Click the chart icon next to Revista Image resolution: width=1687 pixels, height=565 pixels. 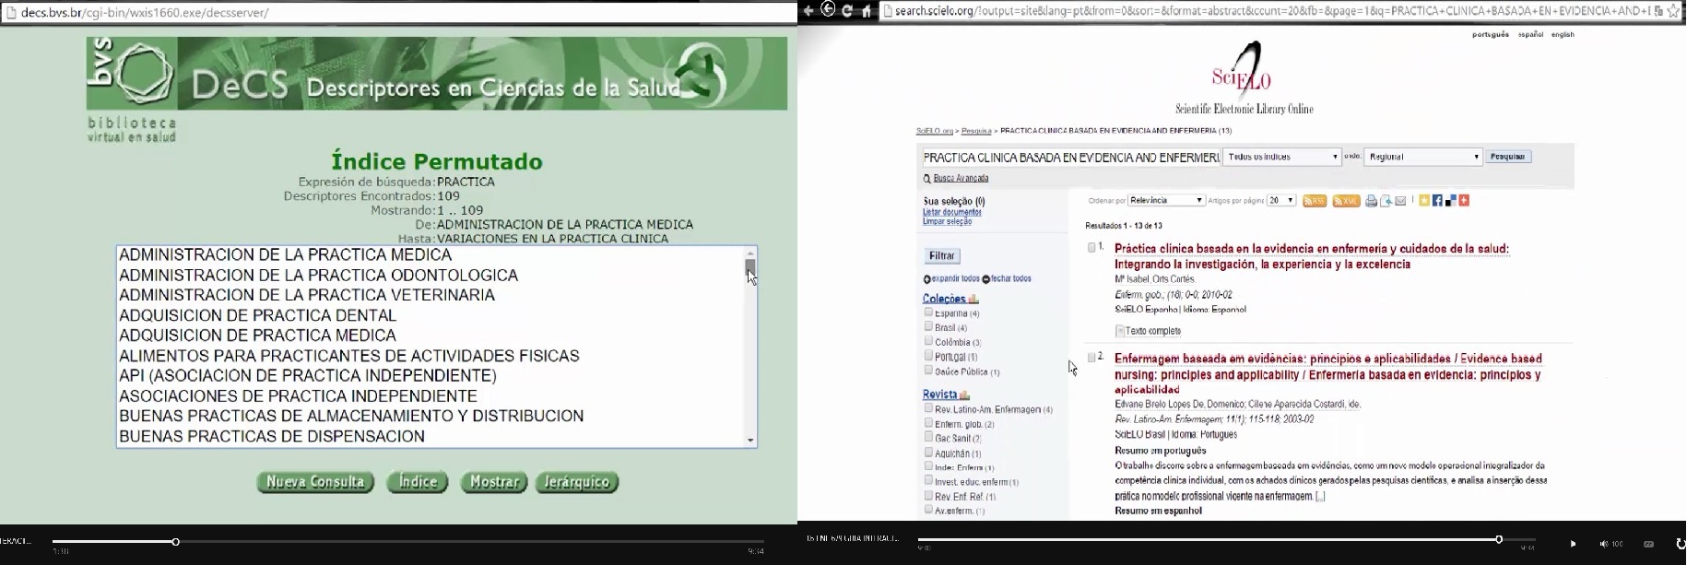[964, 395]
